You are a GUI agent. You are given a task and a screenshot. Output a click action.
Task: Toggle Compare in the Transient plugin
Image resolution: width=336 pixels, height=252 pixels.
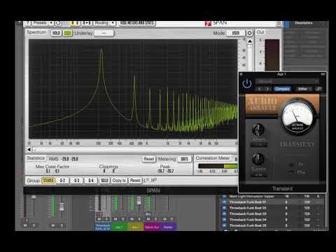point(282,89)
